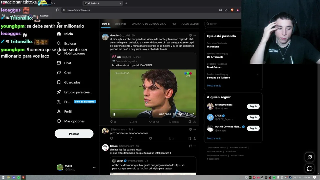Open the Explorar page
The width and height of the screenshot is (320, 180).
(66, 43)
